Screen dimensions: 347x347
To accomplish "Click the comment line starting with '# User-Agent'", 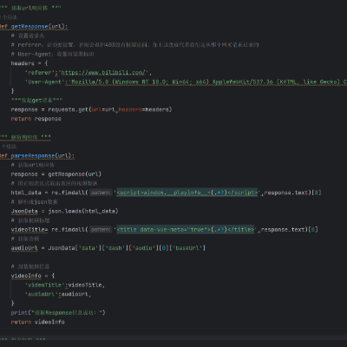I will [52, 54].
